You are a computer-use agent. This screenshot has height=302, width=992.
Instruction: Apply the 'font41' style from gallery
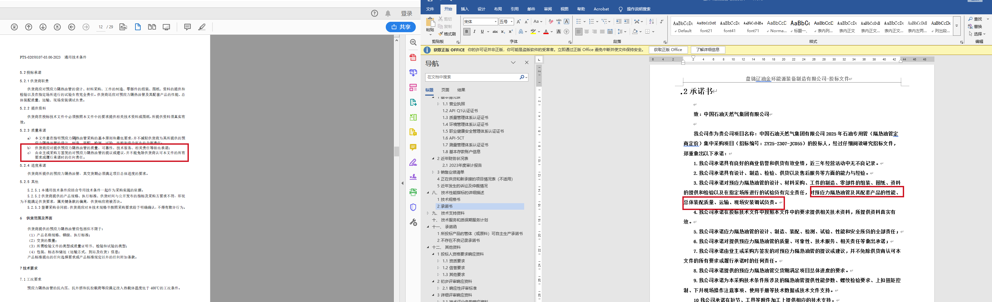coord(729,27)
